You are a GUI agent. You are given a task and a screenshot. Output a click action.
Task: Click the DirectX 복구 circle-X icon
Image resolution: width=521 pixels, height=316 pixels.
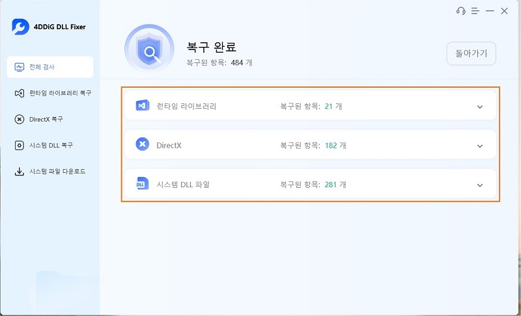tap(20, 119)
